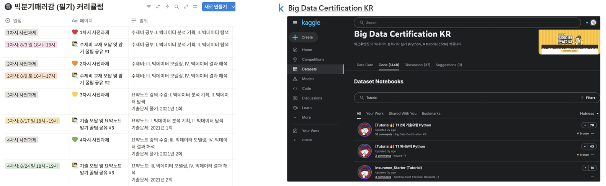
Task: Click the Create button in Kaggle sidebar
Action: (x=303, y=37)
